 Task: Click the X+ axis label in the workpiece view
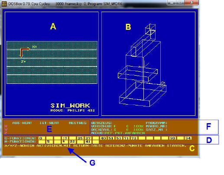(35, 47)
